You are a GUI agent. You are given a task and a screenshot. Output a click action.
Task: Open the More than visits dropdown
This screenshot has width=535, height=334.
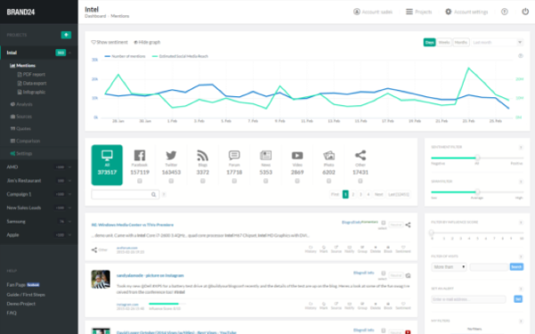(449, 267)
